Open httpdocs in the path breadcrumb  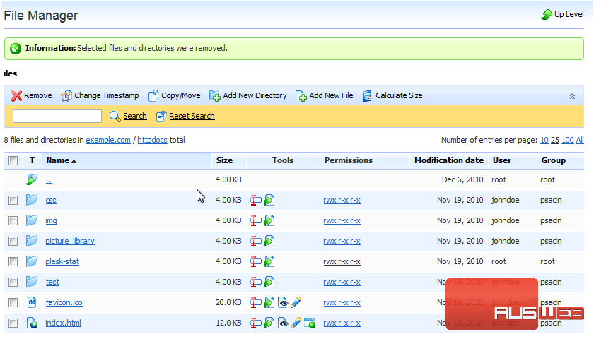[x=152, y=140]
